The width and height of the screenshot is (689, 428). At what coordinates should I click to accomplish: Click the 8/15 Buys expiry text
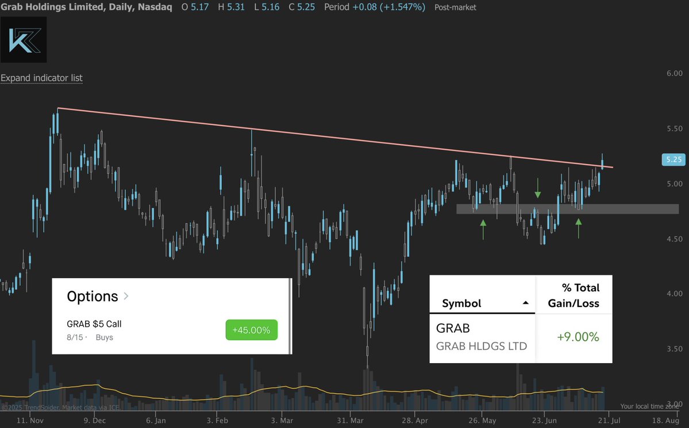click(x=90, y=337)
